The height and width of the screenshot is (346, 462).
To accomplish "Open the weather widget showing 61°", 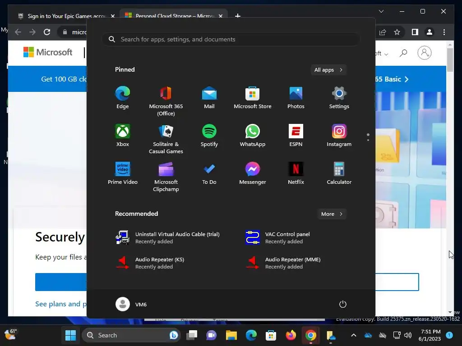I will tap(11, 335).
